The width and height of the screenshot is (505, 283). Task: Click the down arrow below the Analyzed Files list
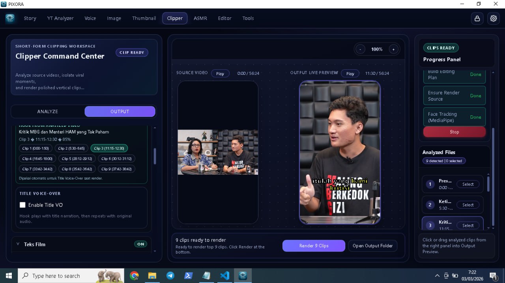click(x=488, y=228)
